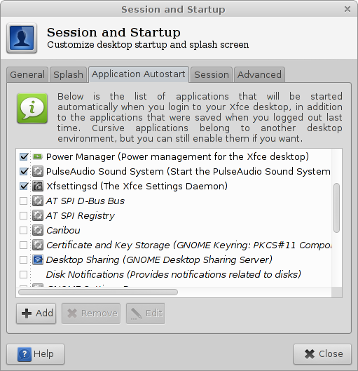
Task: Click the Caribou gear icon
Action: 38,230
